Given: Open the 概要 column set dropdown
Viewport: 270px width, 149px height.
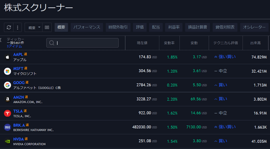Looking at the screenshot, I should click(x=34, y=27).
